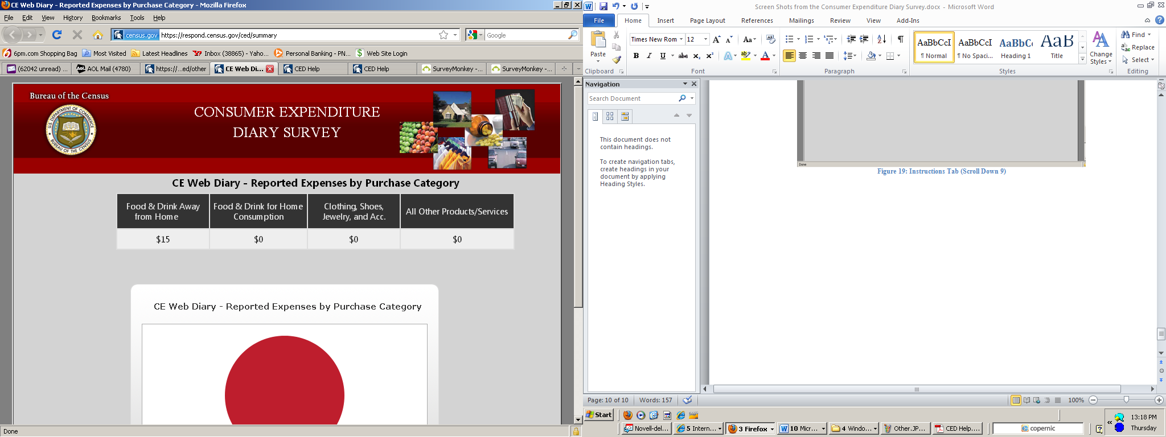Enable center text alignment
The image size is (1166, 437).
coord(803,56)
